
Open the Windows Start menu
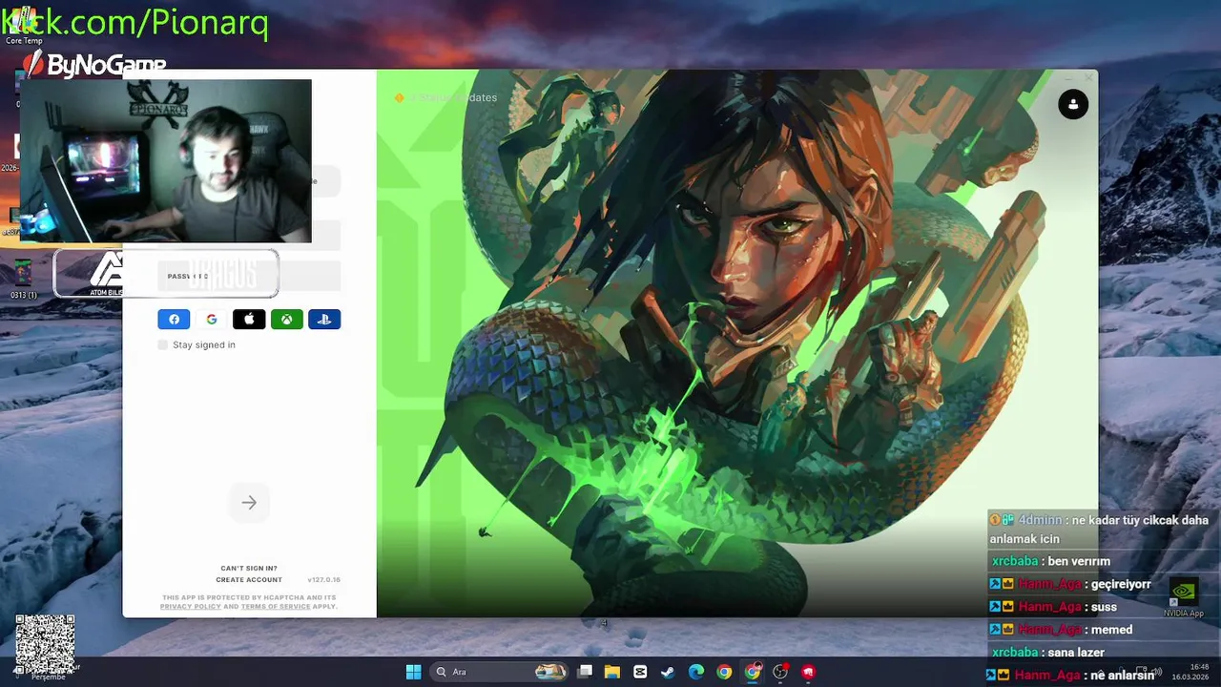(x=413, y=672)
